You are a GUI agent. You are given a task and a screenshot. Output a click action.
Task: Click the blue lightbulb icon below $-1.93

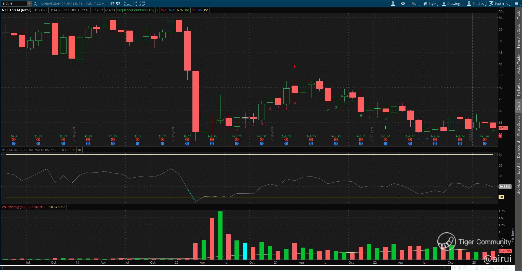(336, 144)
